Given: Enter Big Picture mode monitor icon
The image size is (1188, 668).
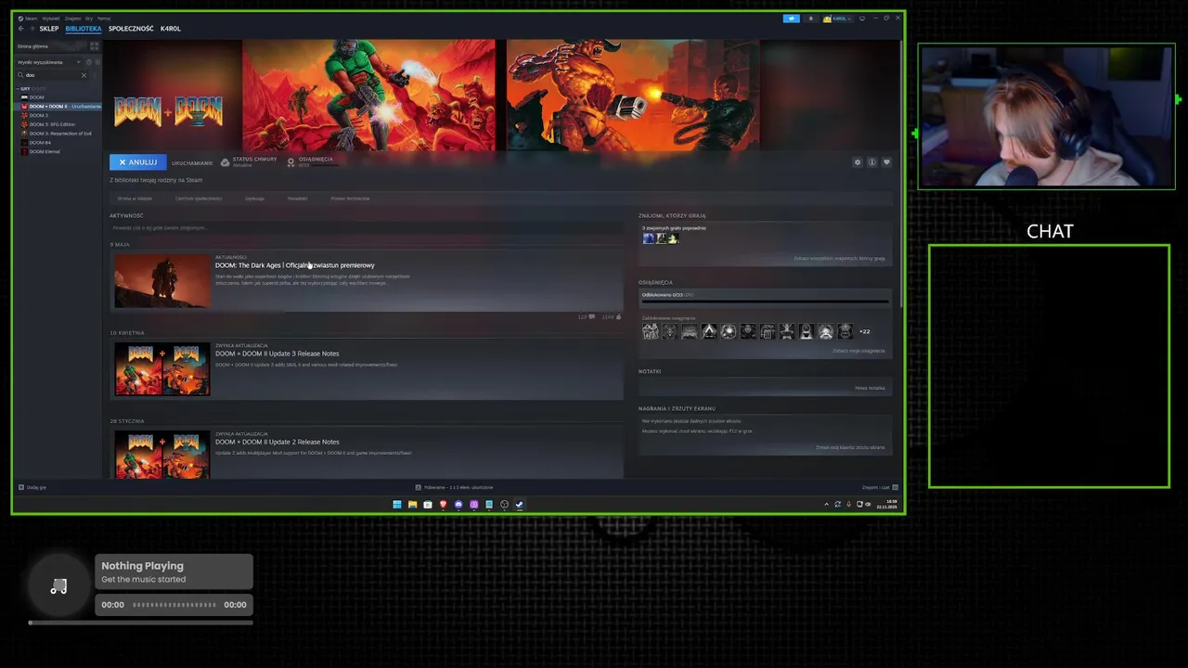Looking at the screenshot, I should pyautogui.click(x=861, y=19).
